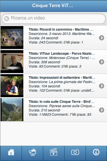Screen dimensions: 107x161
Task: Select title In volo sulle Cinque Terre
Action: pyautogui.click(x=61, y=102)
